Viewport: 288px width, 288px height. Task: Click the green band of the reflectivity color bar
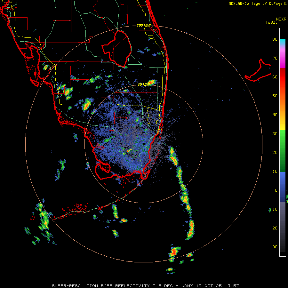pos(283,151)
